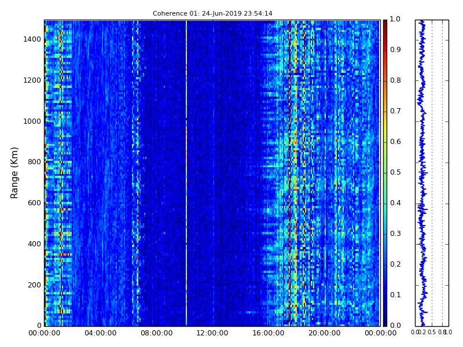The width and height of the screenshot is (463, 347).
Task: Click the bright vertical stripe near 10:00 in heatmap
Action: [186, 173]
